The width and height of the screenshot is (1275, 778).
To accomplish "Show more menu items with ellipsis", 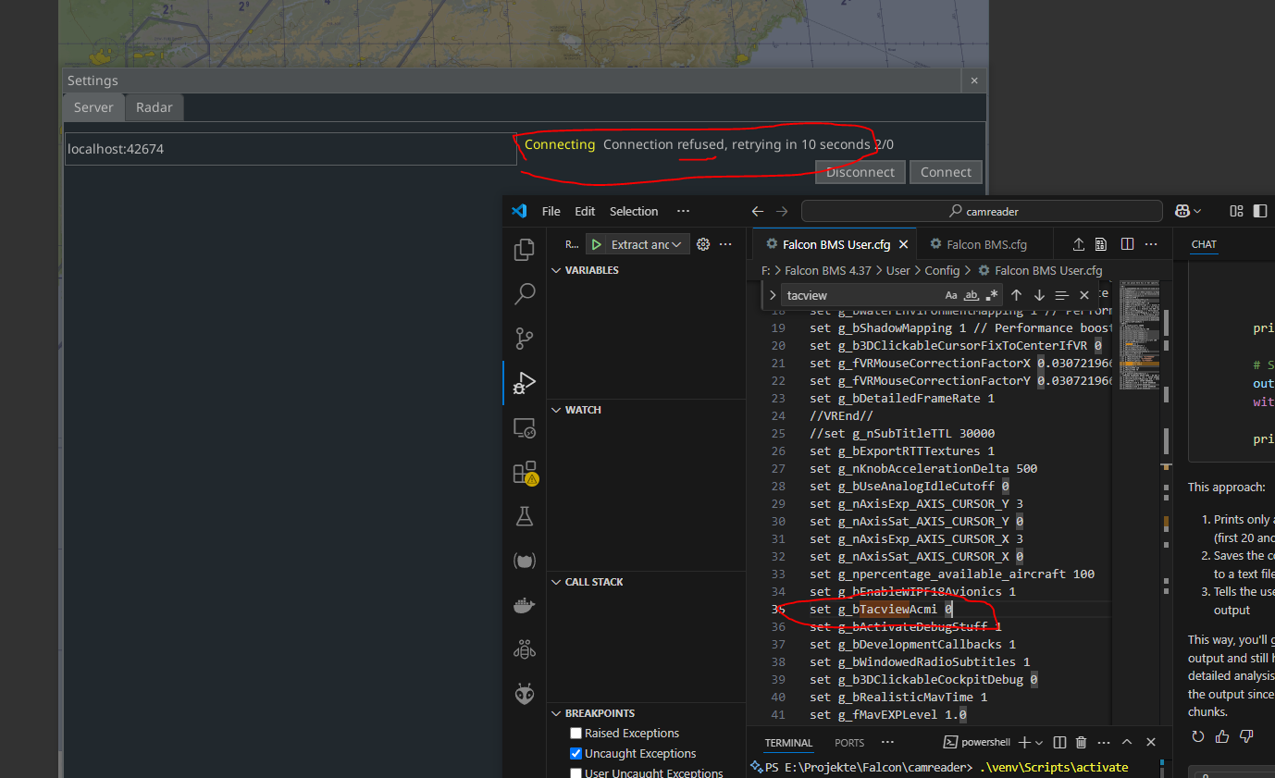I will tap(683, 211).
